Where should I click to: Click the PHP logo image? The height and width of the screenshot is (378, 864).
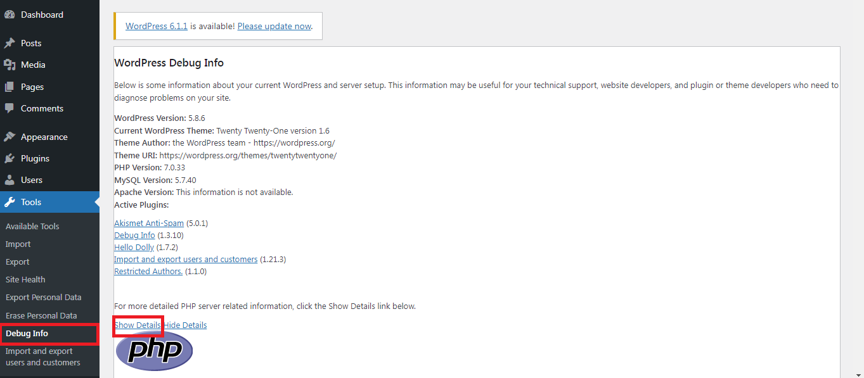154,350
